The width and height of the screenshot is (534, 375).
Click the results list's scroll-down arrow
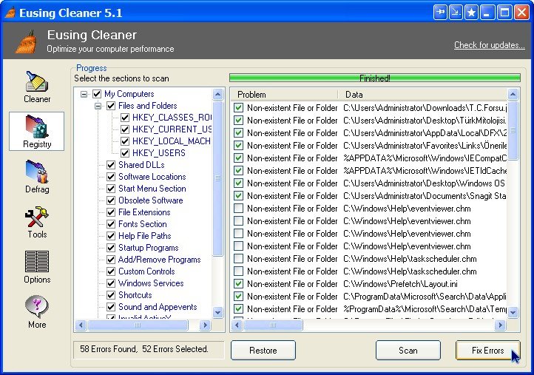(513, 312)
